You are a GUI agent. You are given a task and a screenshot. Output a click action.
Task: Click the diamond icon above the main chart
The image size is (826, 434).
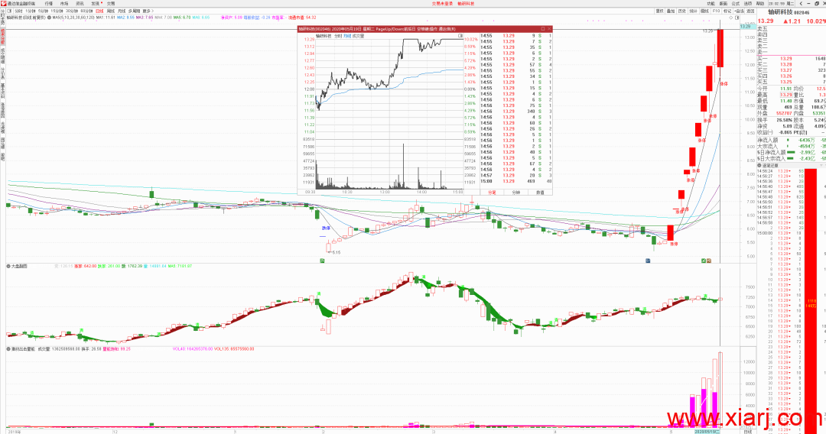tap(730, 18)
